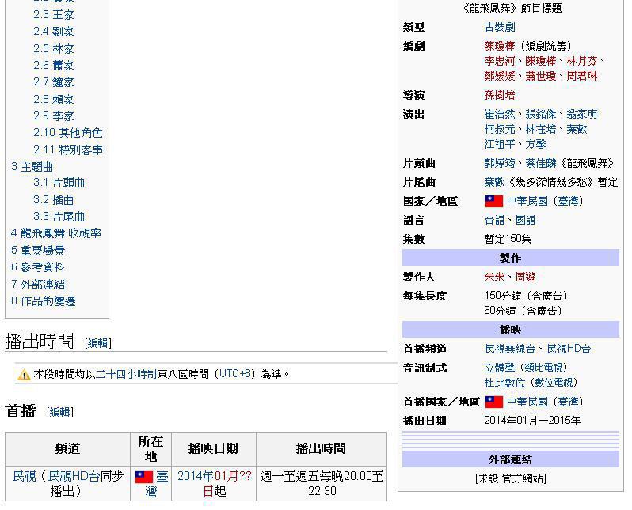Image resolution: width=632 pixels, height=510 pixels.
Task: Open the 2014年 date link in table
Action: click(196, 476)
